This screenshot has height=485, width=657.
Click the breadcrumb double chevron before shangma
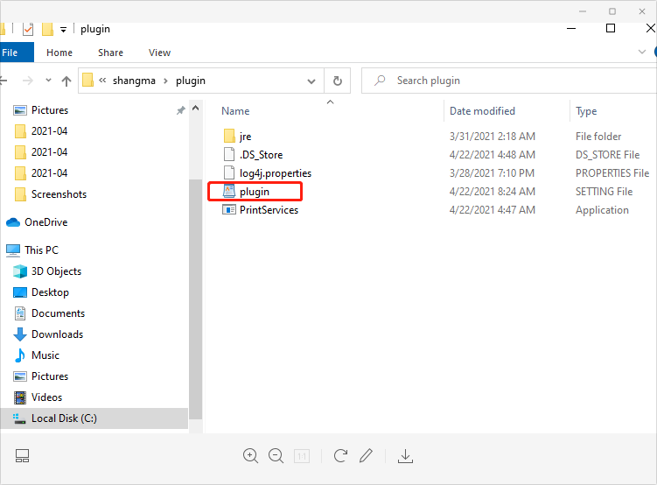(102, 80)
